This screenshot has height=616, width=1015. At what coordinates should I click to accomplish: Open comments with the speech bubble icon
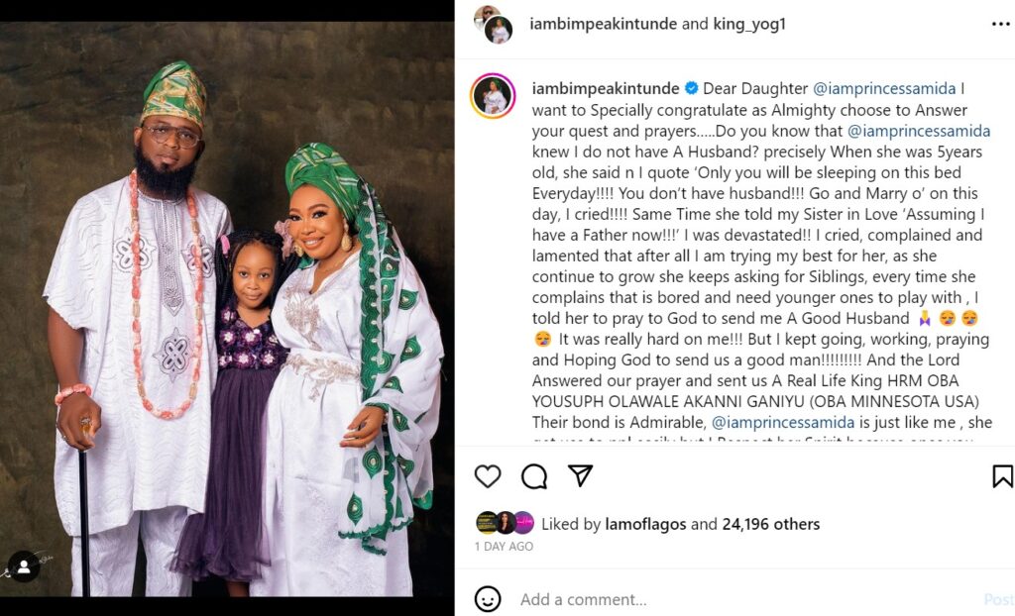534,476
